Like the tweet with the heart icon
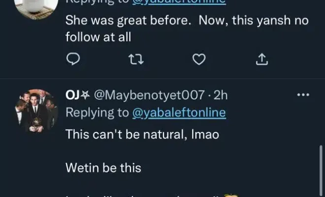The height and width of the screenshot is (197, 325). [x=198, y=60]
